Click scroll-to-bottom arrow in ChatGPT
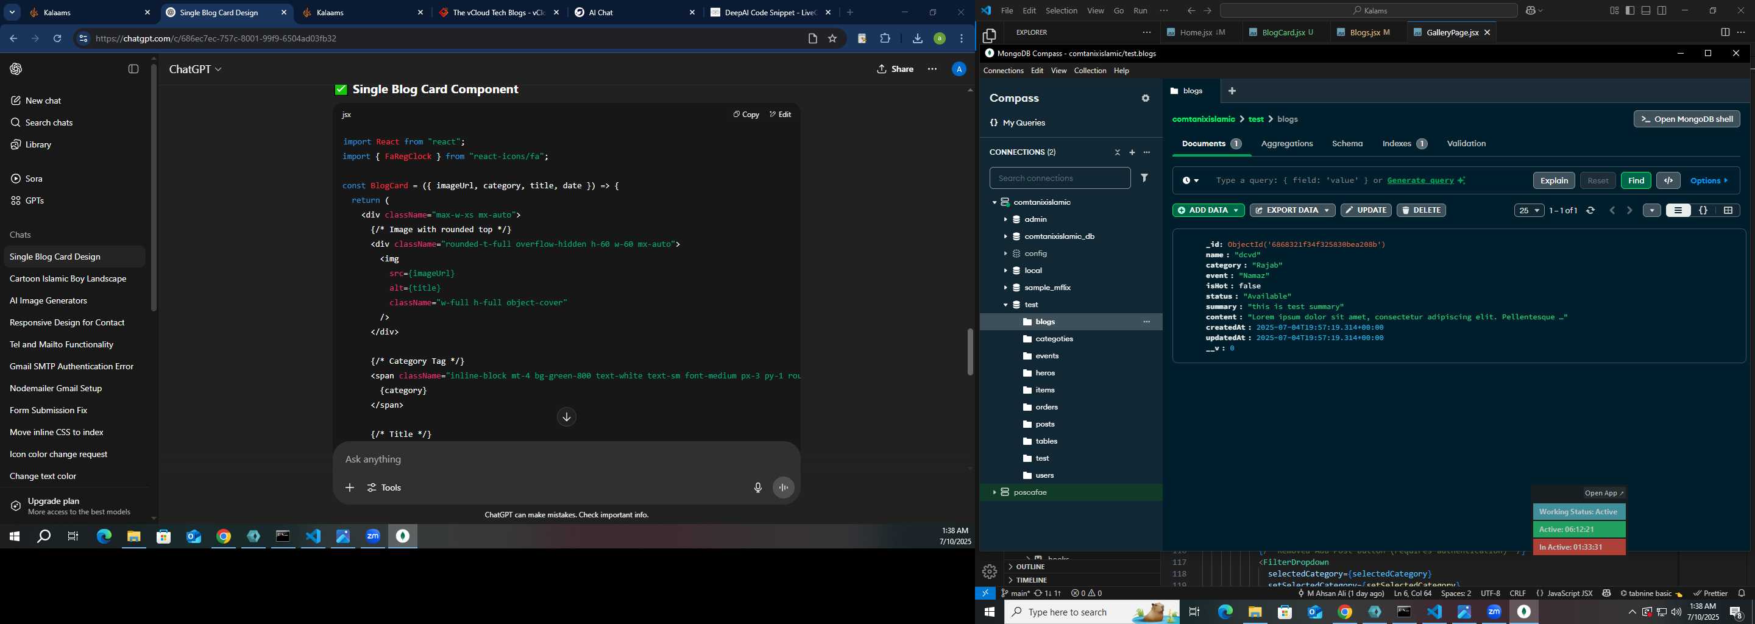 pos(567,417)
